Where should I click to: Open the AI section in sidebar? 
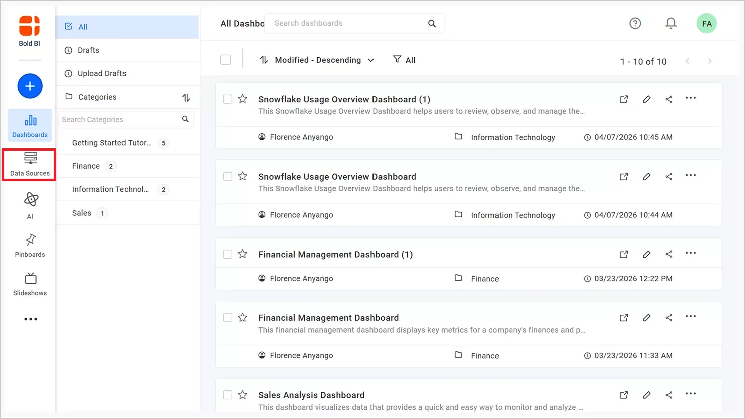click(30, 205)
